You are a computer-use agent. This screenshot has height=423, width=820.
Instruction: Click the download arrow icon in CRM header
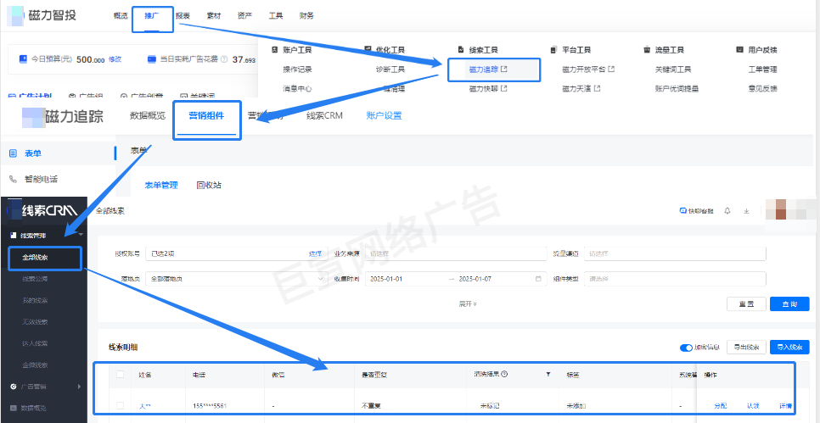(x=747, y=211)
